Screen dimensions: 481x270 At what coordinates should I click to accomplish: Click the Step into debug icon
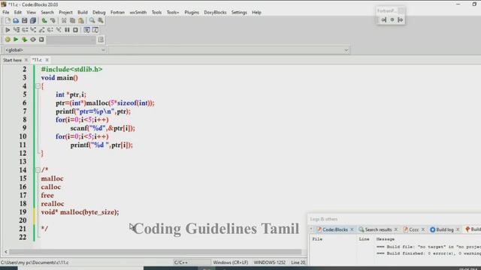(33, 30)
